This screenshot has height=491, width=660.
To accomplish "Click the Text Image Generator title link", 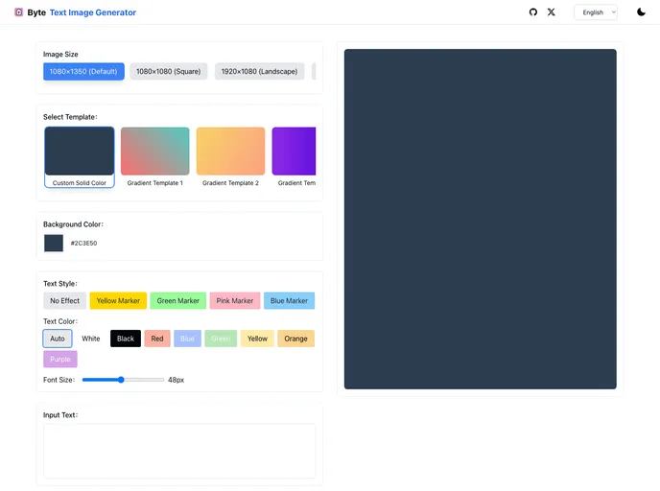I will pyautogui.click(x=93, y=12).
